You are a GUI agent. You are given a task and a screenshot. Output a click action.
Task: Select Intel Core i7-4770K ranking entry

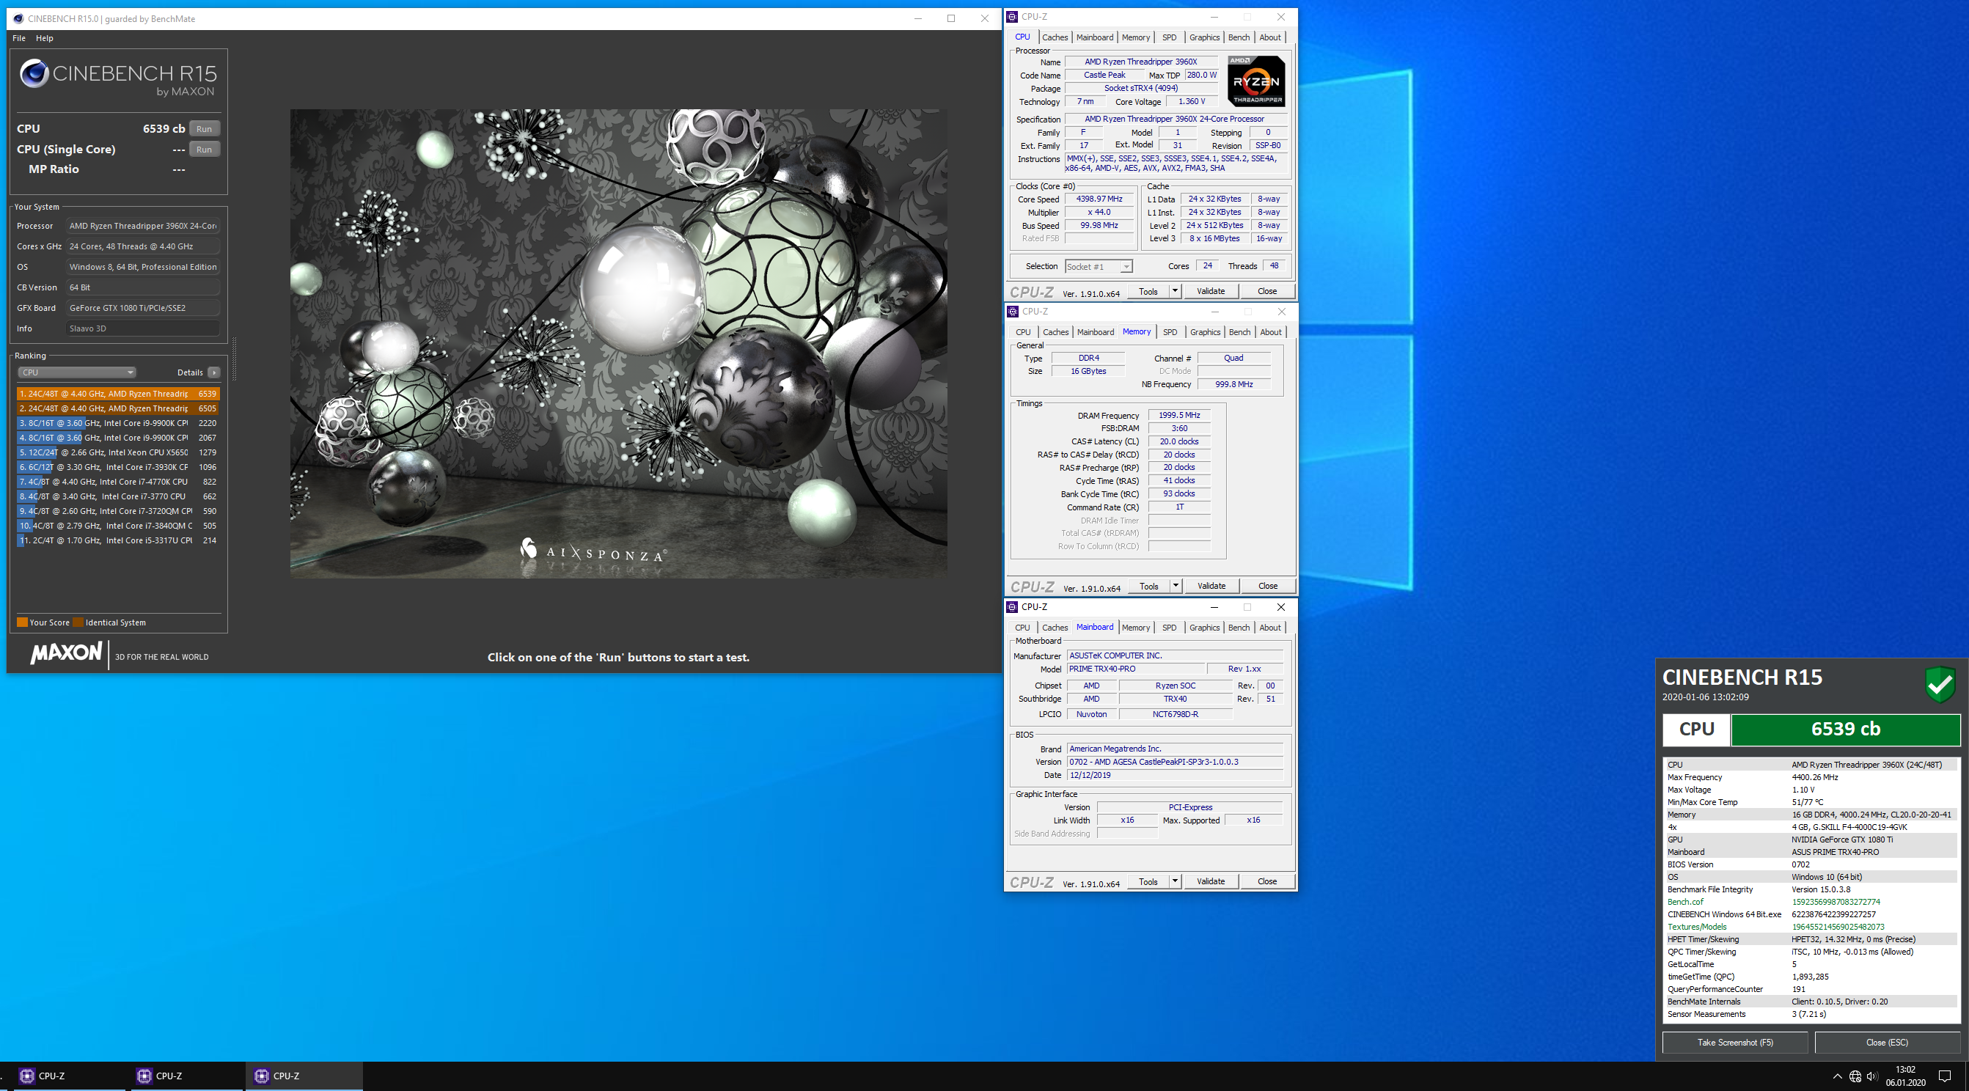(118, 482)
